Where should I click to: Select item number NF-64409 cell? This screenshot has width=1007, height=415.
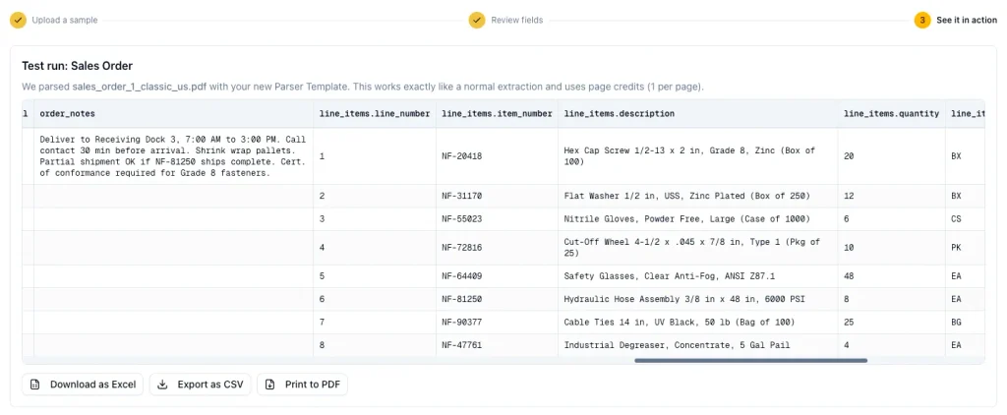pyautogui.click(x=497, y=276)
